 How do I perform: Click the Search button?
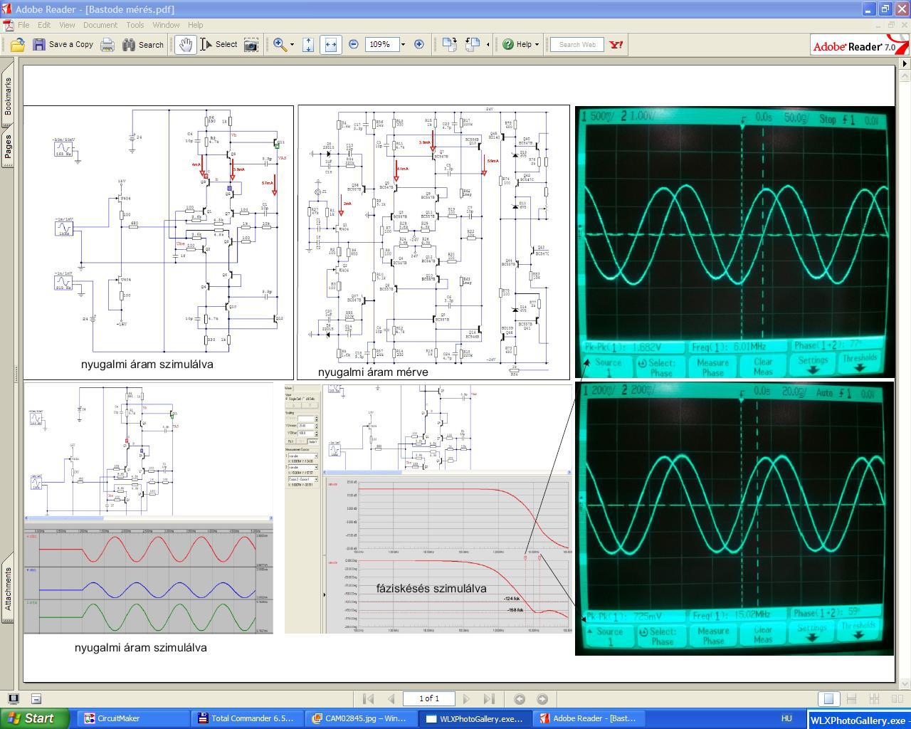[x=143, y=45]
